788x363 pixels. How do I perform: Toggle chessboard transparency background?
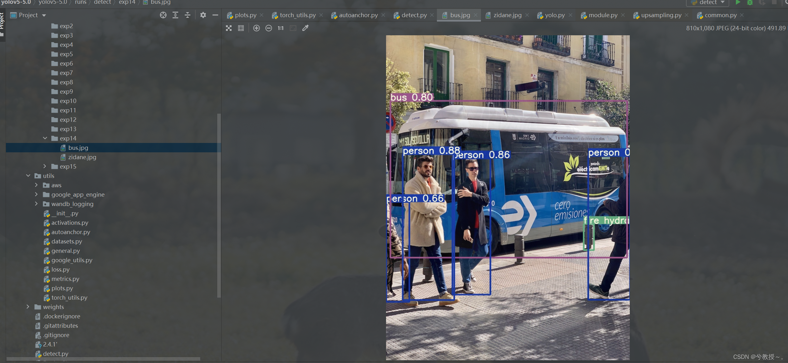tap(229, 28)
